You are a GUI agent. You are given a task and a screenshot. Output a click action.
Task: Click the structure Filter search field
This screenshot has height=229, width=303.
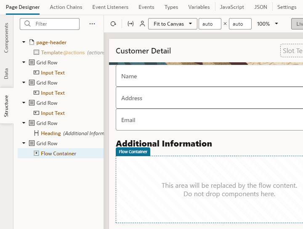50,24
